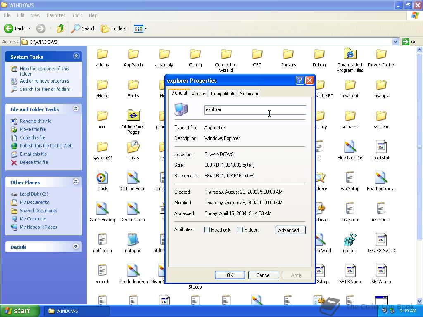Click Add or remove programs link
The width and height of the screenshot is (423, 317).
[44, 81]
